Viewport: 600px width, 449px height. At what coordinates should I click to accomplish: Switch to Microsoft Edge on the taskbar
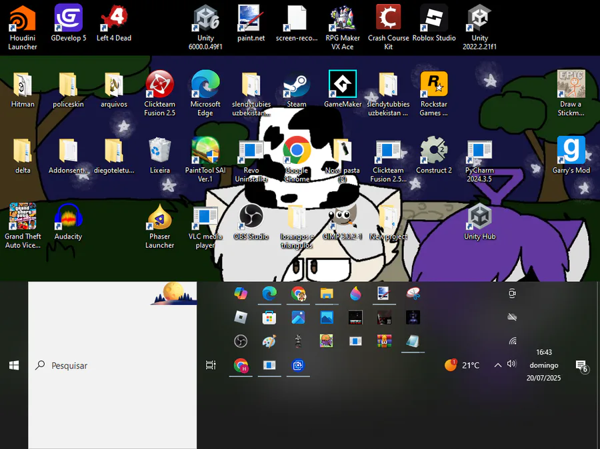[x=269, y=294]
